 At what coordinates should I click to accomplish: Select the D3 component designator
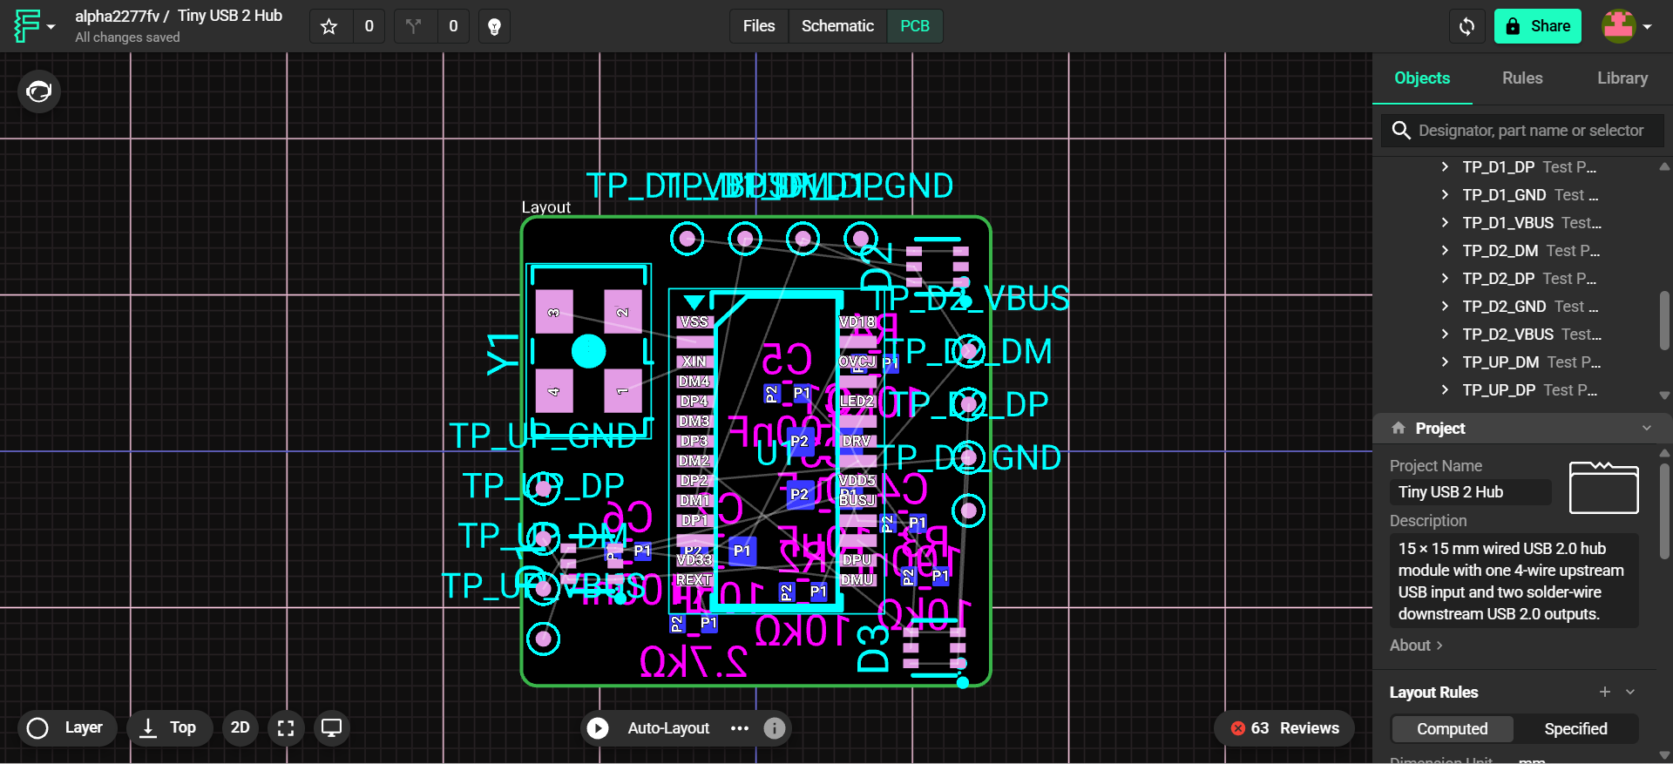(x=873, y=648)
